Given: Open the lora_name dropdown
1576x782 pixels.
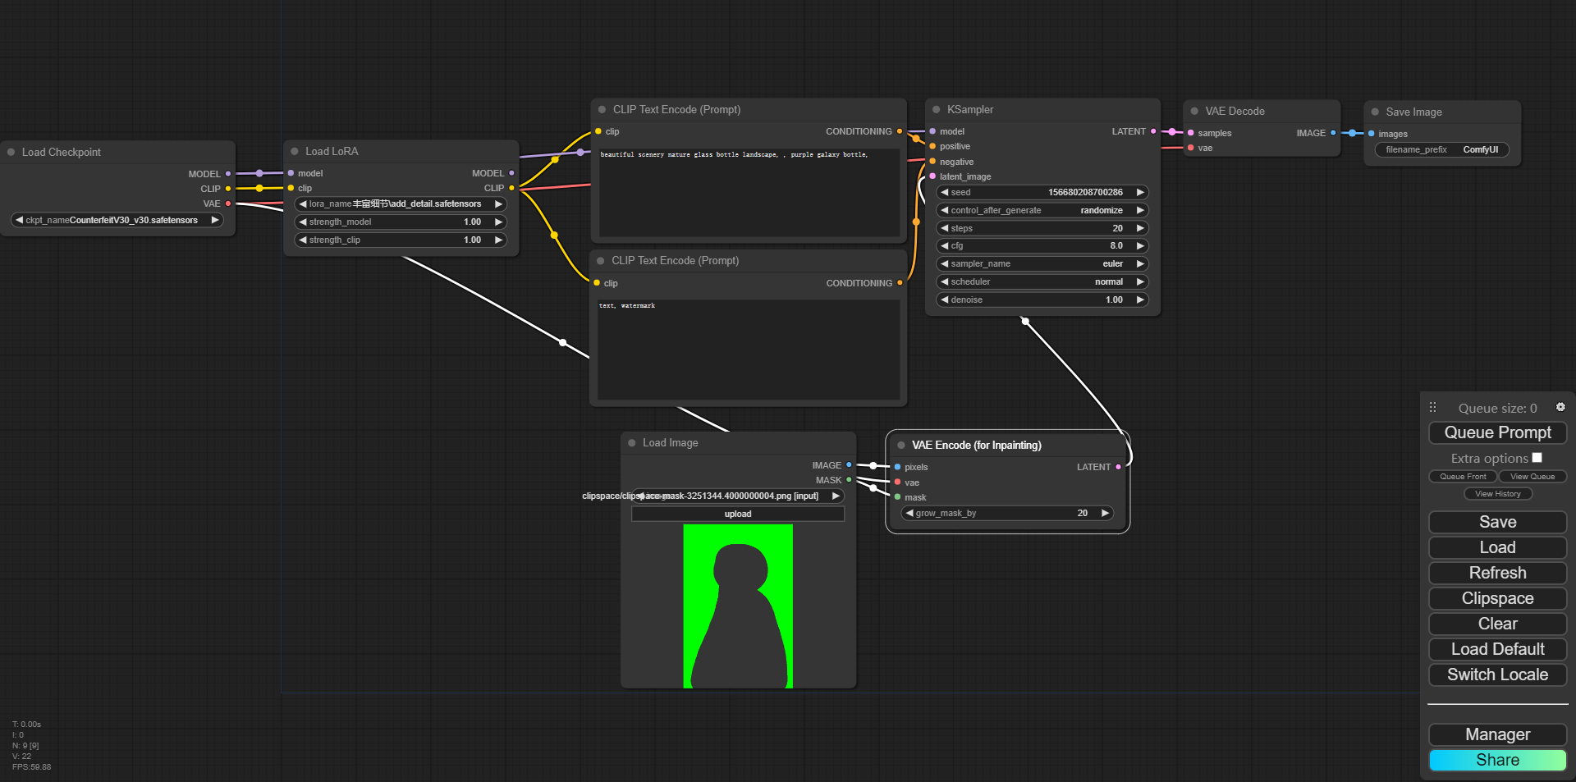Looking at the screenshot, I should (401, 204).
